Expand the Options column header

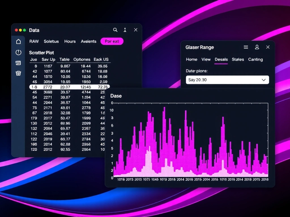(82, 59)
